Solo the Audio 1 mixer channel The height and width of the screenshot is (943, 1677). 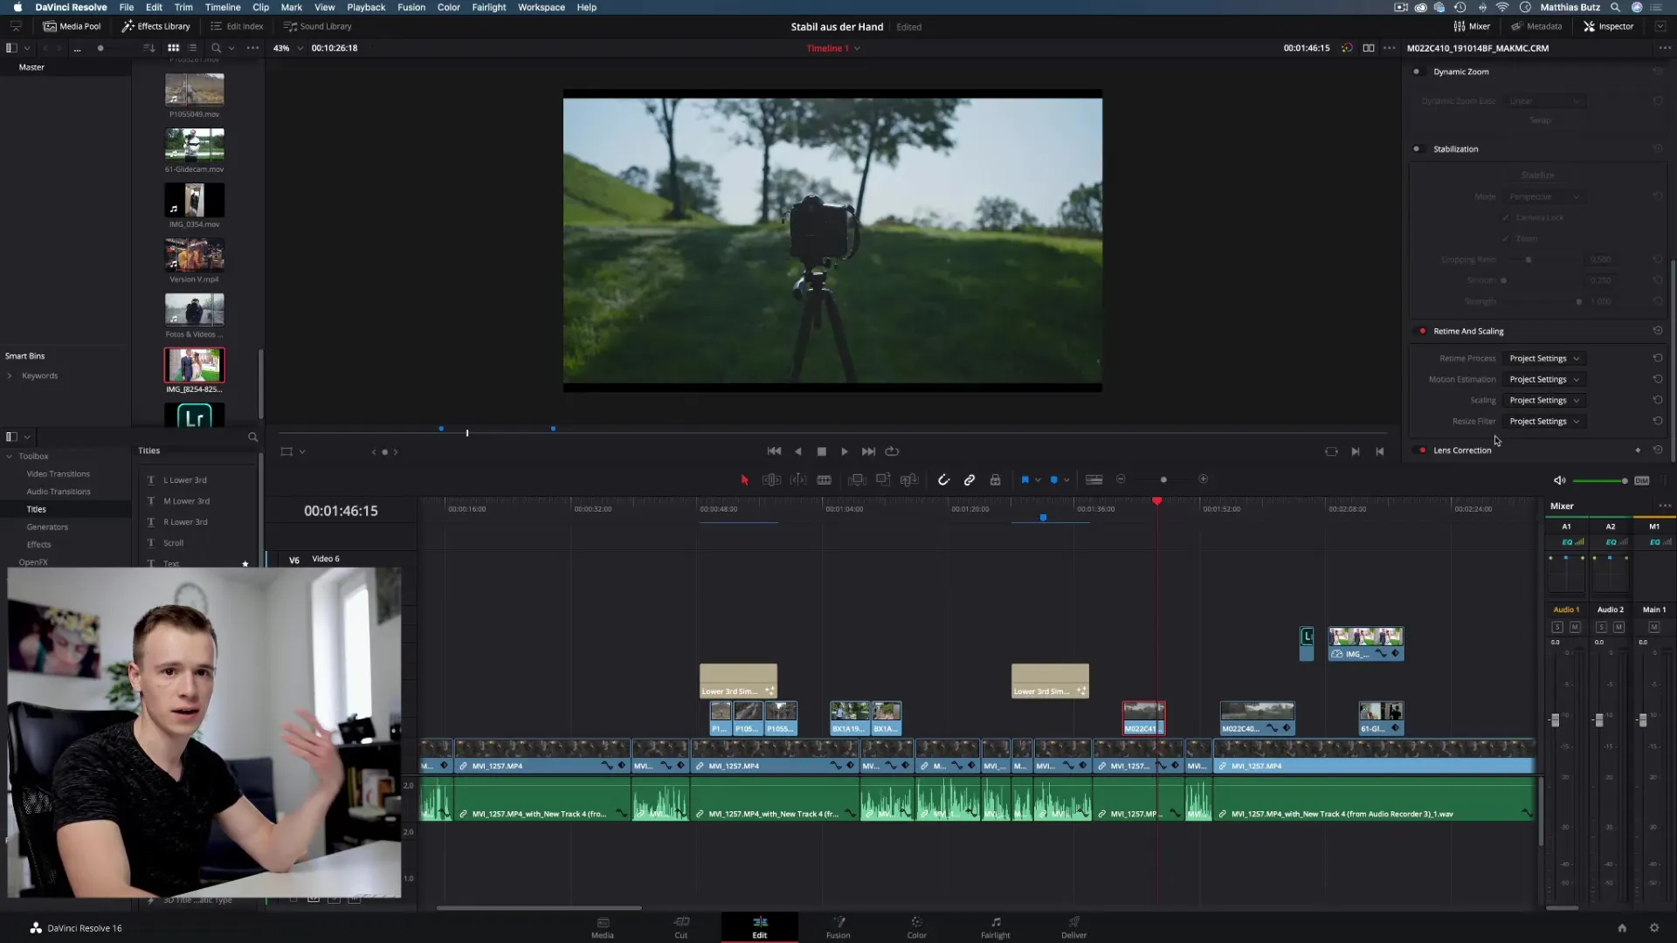[x=1556, y=628]
